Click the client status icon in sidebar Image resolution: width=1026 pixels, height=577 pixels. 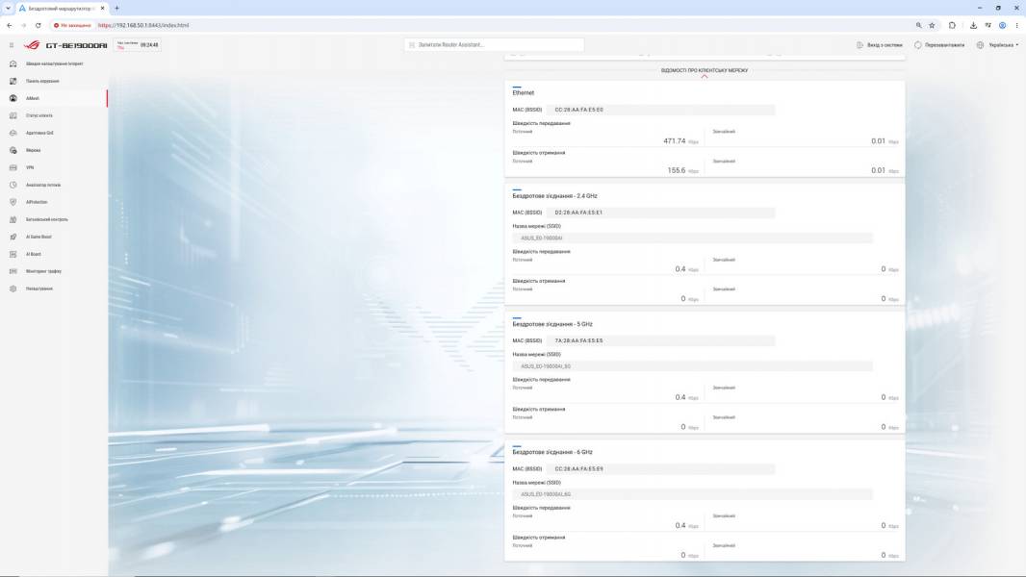tap(13, 115)
